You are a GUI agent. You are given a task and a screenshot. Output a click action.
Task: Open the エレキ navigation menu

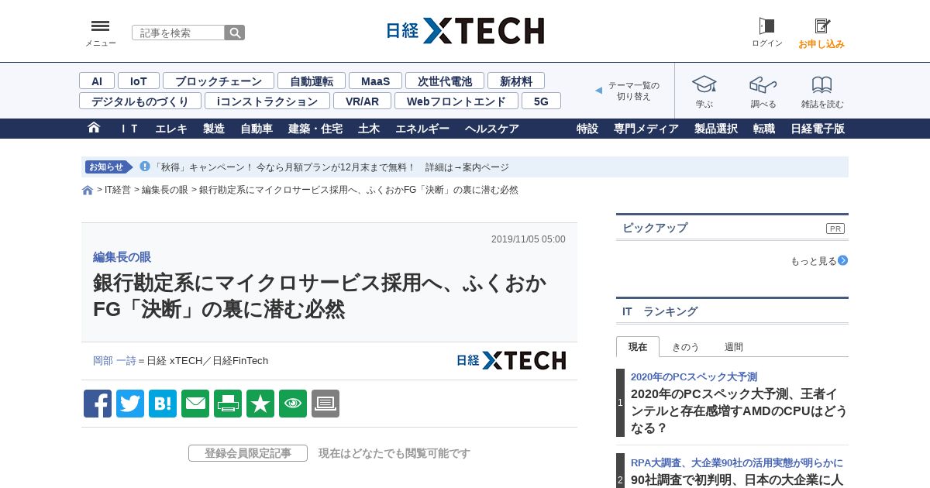171,129
